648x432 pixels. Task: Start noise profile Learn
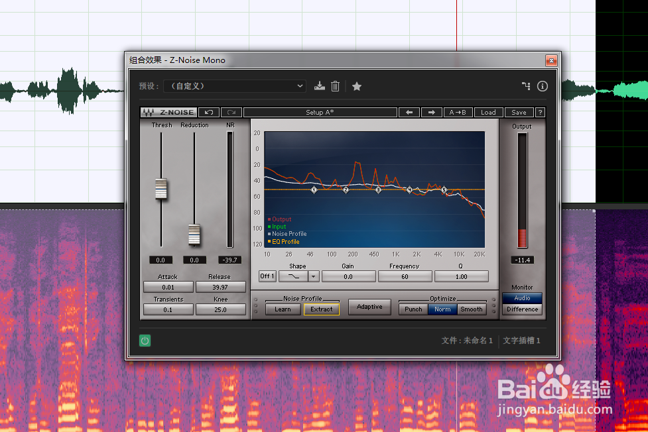coord(283,309)
